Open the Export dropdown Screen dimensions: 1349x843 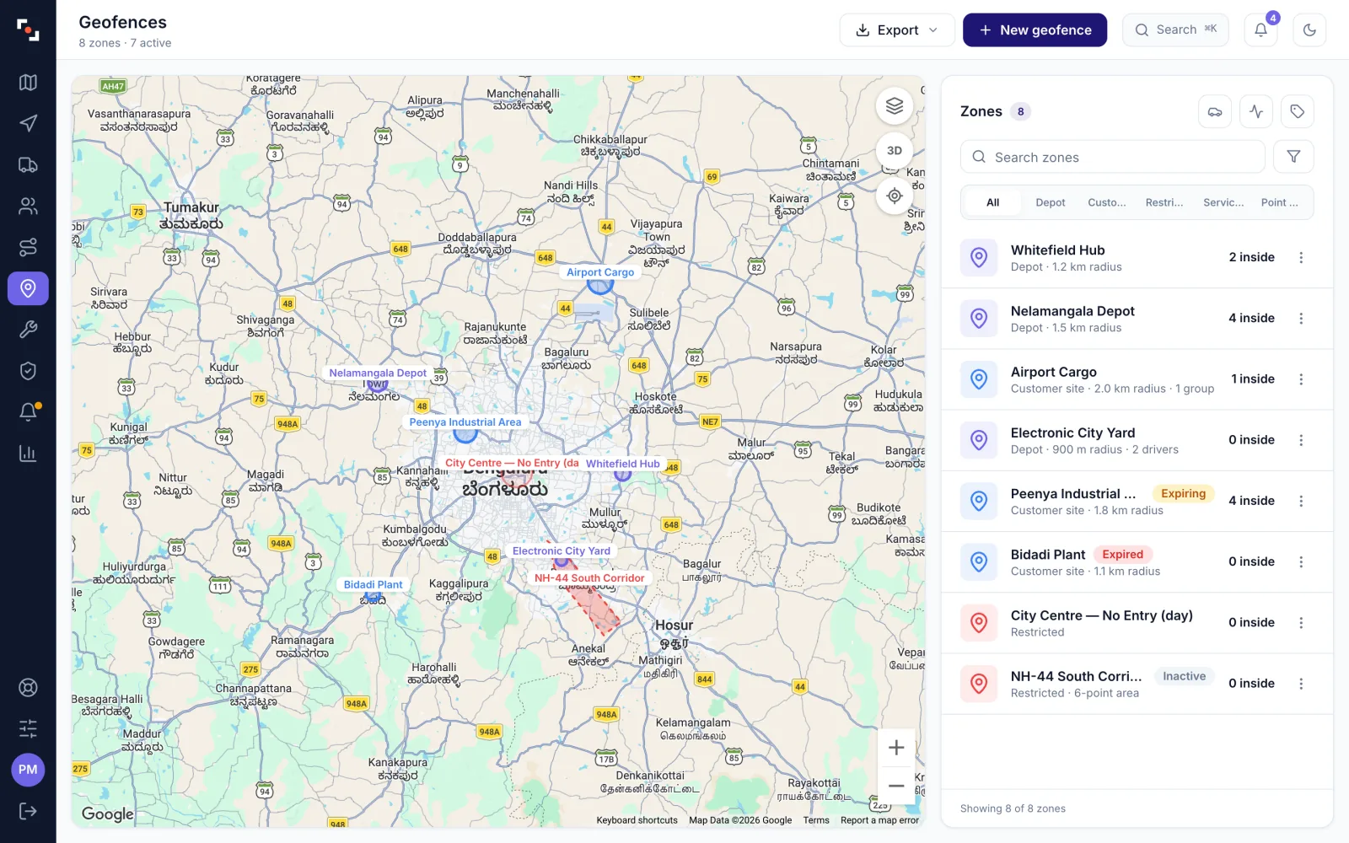coord(897,30)
